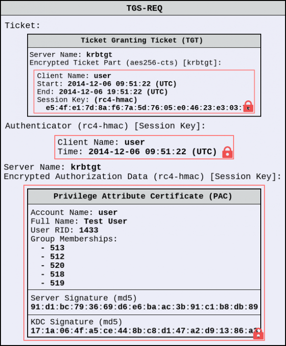Click the Server Signature hash value
This screenshot has height=346, width=286.
(144, 307)
